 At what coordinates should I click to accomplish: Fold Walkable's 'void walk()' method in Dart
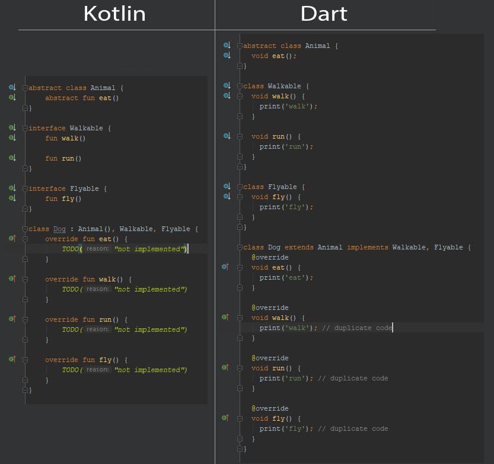coord(240,96)
